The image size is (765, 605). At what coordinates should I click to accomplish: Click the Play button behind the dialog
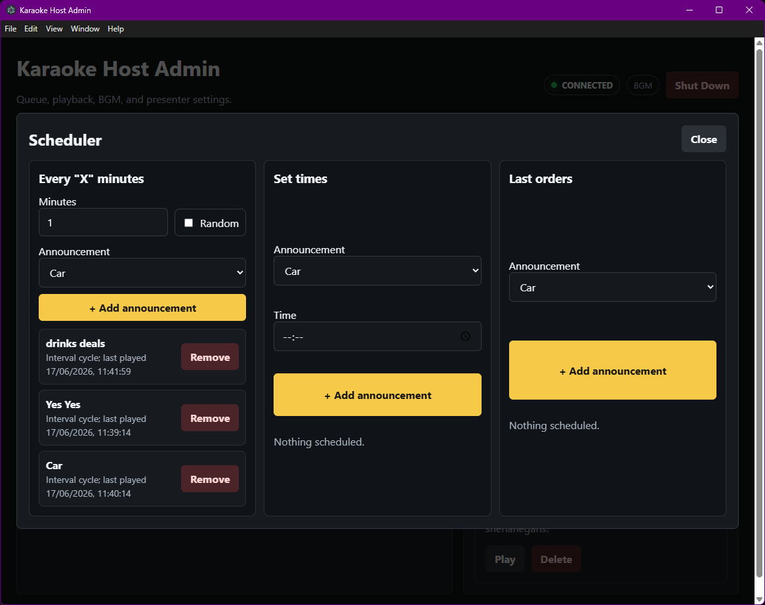(x=505, y=559)
